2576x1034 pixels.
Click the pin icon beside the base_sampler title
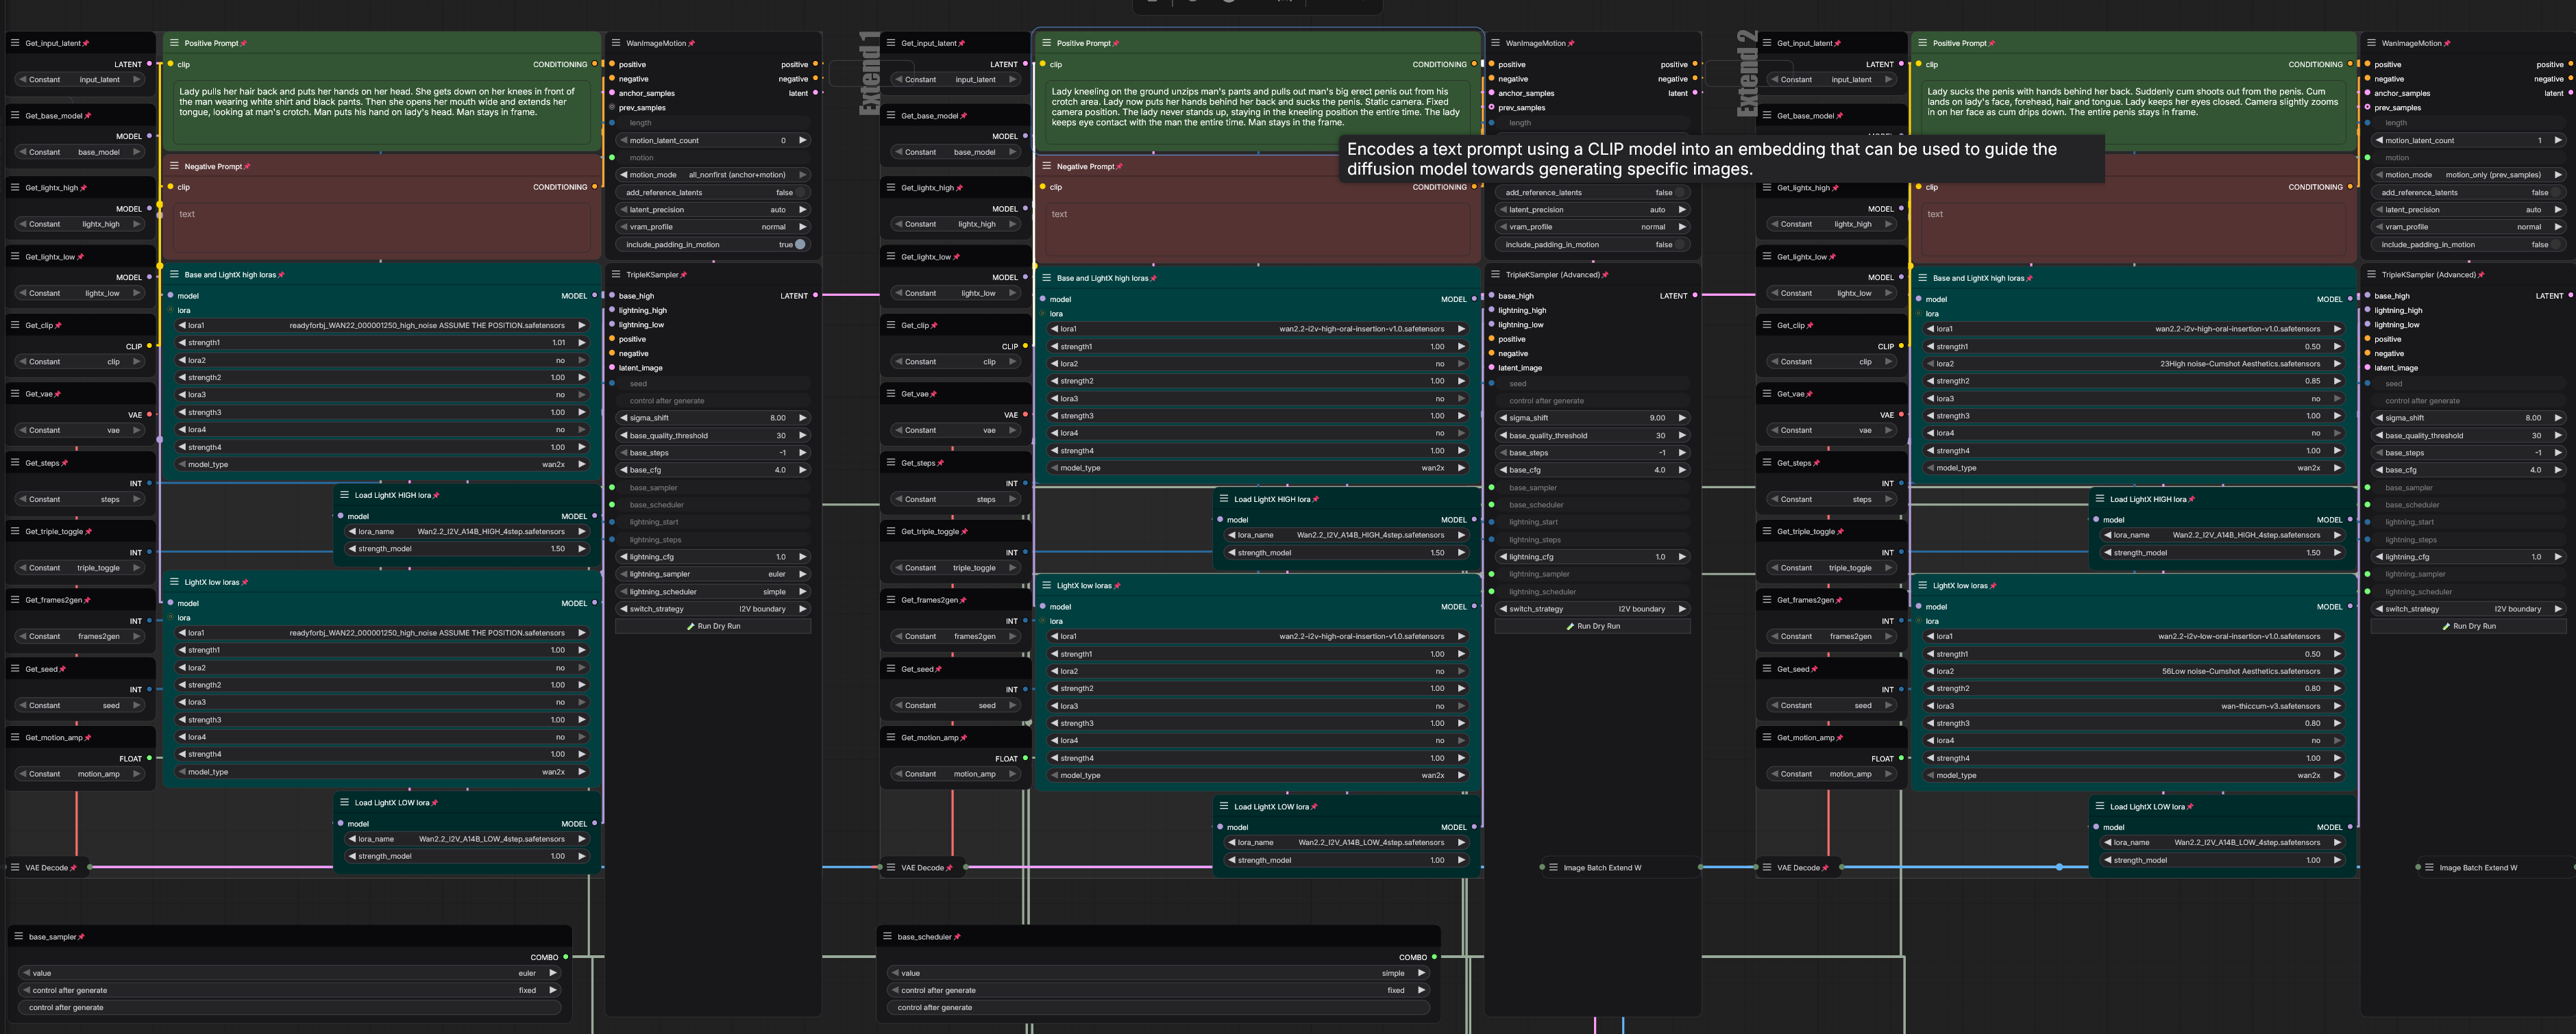point(81,937)
